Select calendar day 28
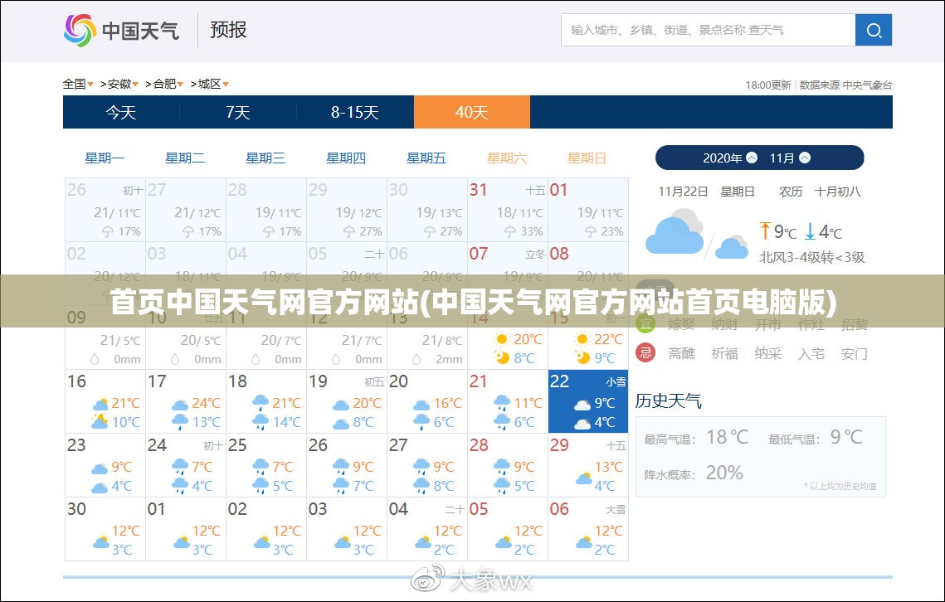Image resolution: width=945 pixels, height=602 pixels. (508, 465)
